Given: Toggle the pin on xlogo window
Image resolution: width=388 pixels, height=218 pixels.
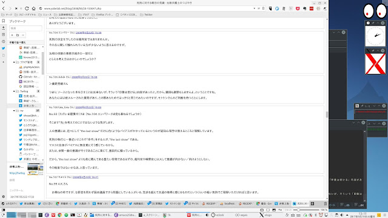Looking at the screenshot, I should (373, 51).
